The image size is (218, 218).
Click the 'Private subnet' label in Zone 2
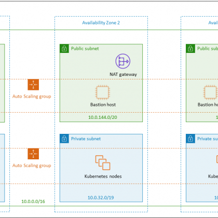point(86,139)
